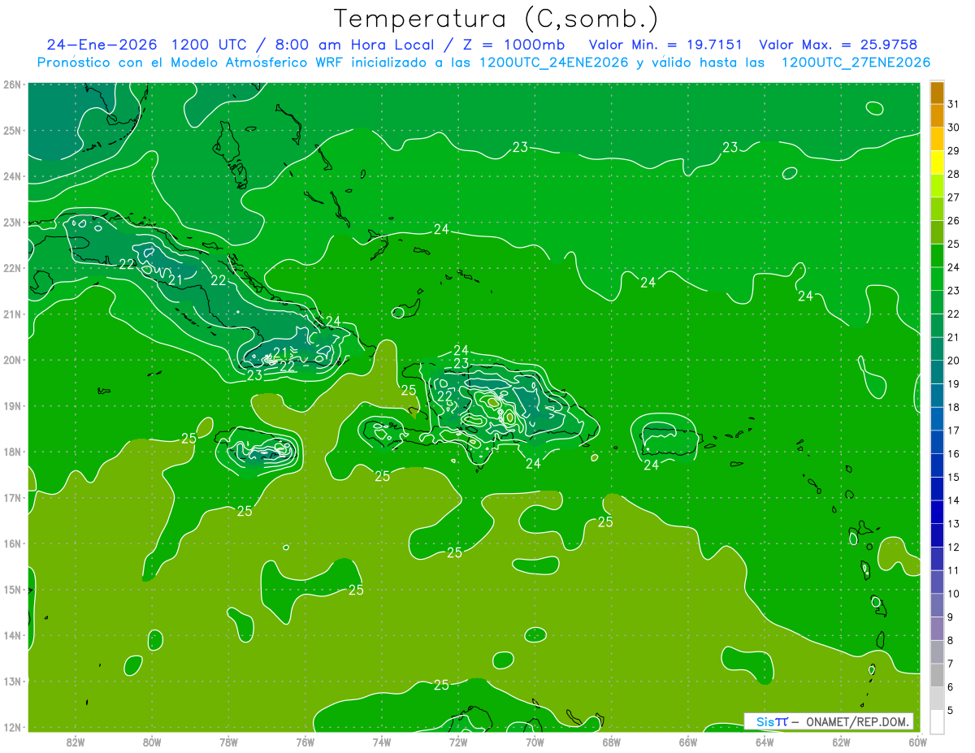Click the 20N latitude axis label
Image resolution: width=975 pixels, height=753 pixels.
(x=11, y=360)
